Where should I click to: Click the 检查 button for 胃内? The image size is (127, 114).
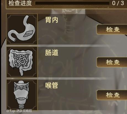pos(112,29)
